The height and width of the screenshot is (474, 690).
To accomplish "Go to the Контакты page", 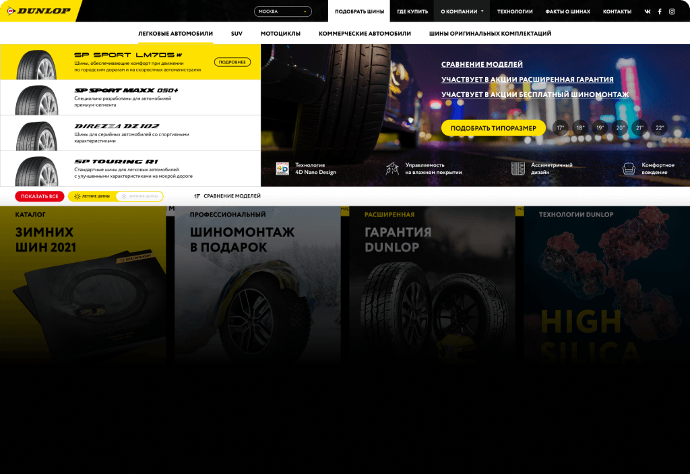I will click(617, 11).
